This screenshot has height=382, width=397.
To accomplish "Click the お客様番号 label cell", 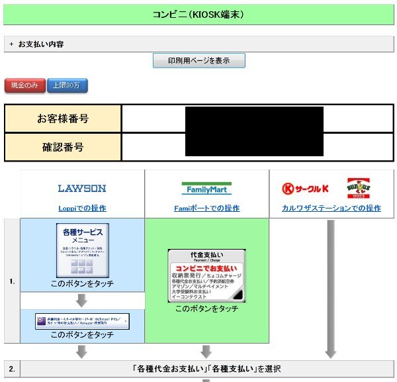I will click(63, 119).
